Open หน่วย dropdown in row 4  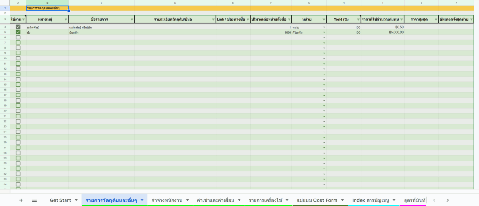click(x=324, y=28)
